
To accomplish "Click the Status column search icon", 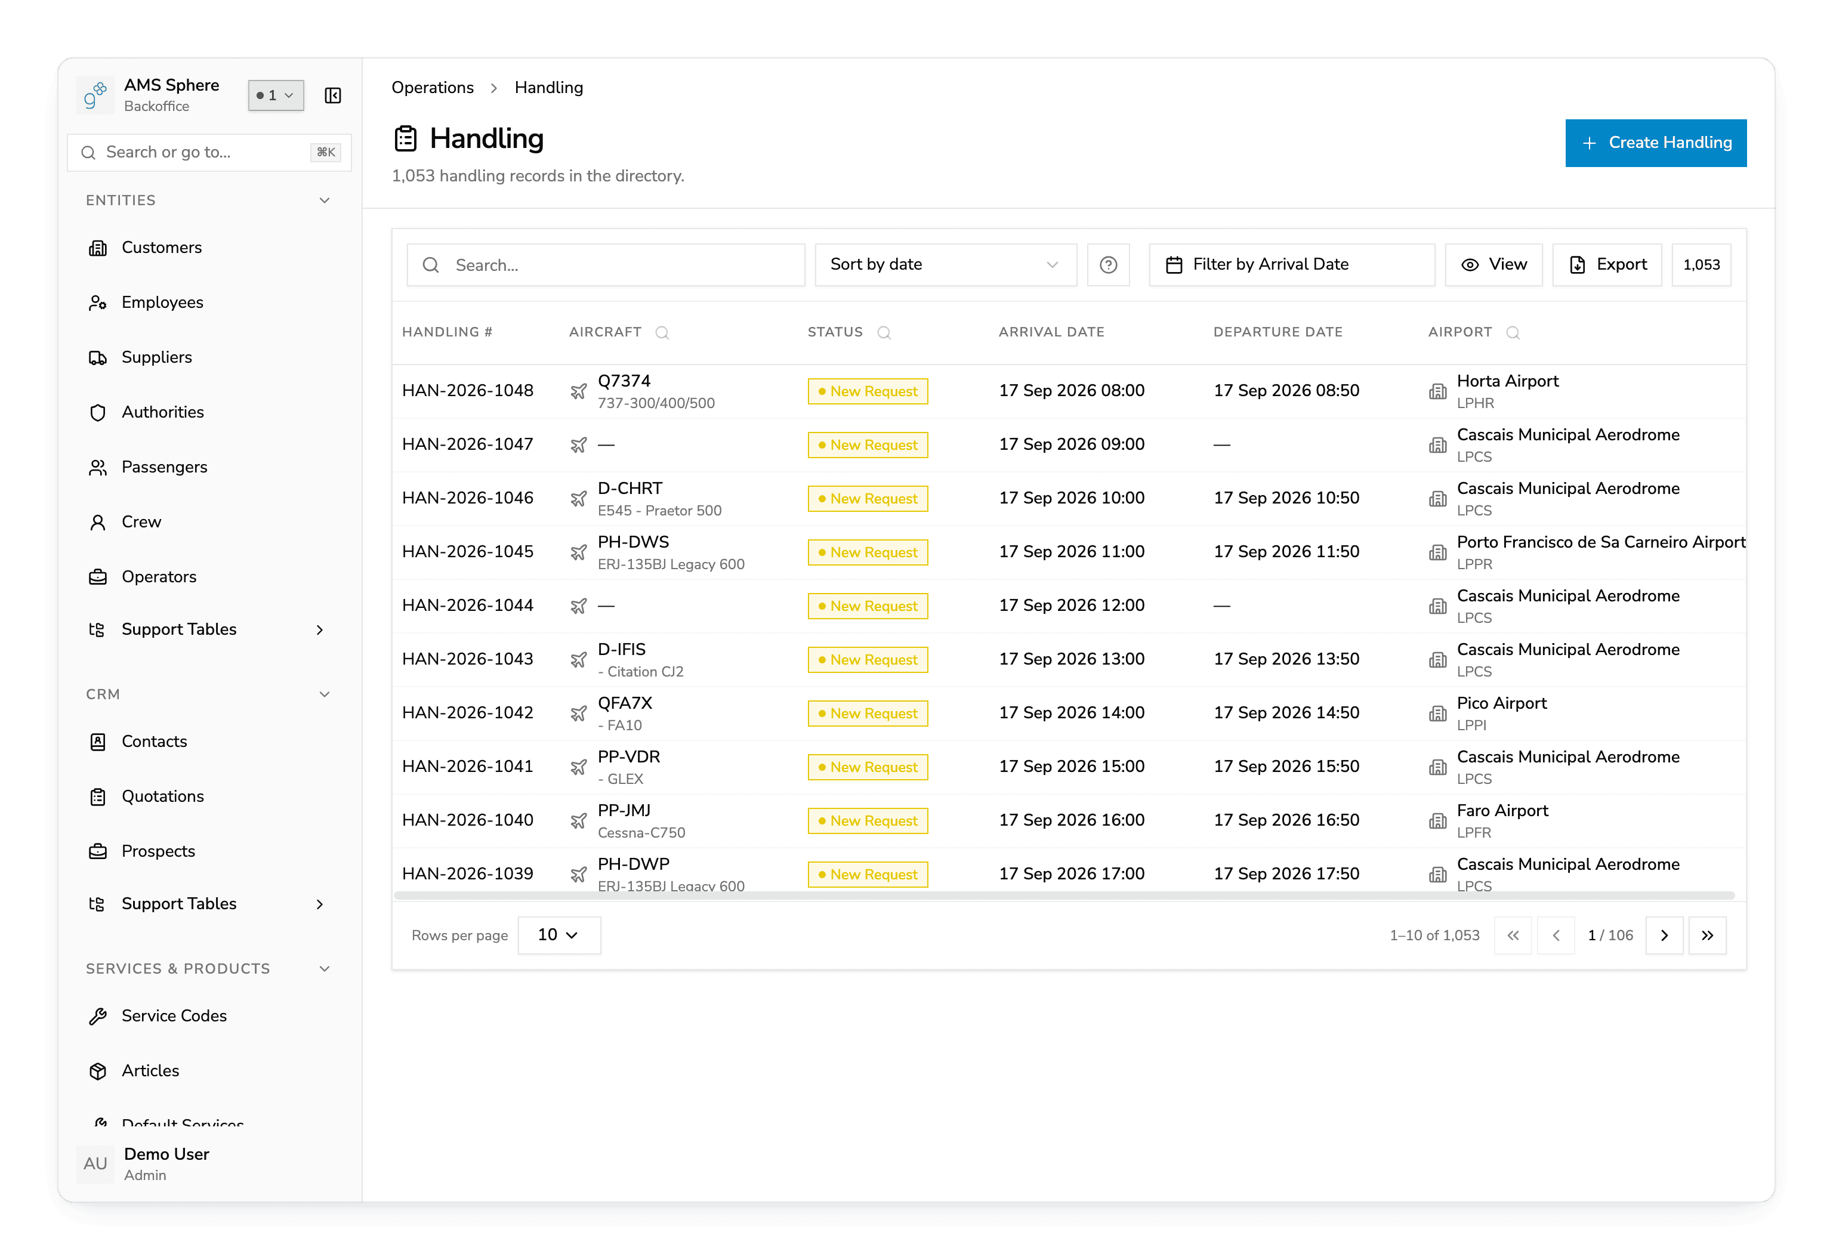I will pos(883,332).
